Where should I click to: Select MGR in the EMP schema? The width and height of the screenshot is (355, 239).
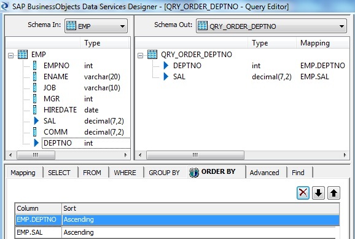(x=52, y=99)
